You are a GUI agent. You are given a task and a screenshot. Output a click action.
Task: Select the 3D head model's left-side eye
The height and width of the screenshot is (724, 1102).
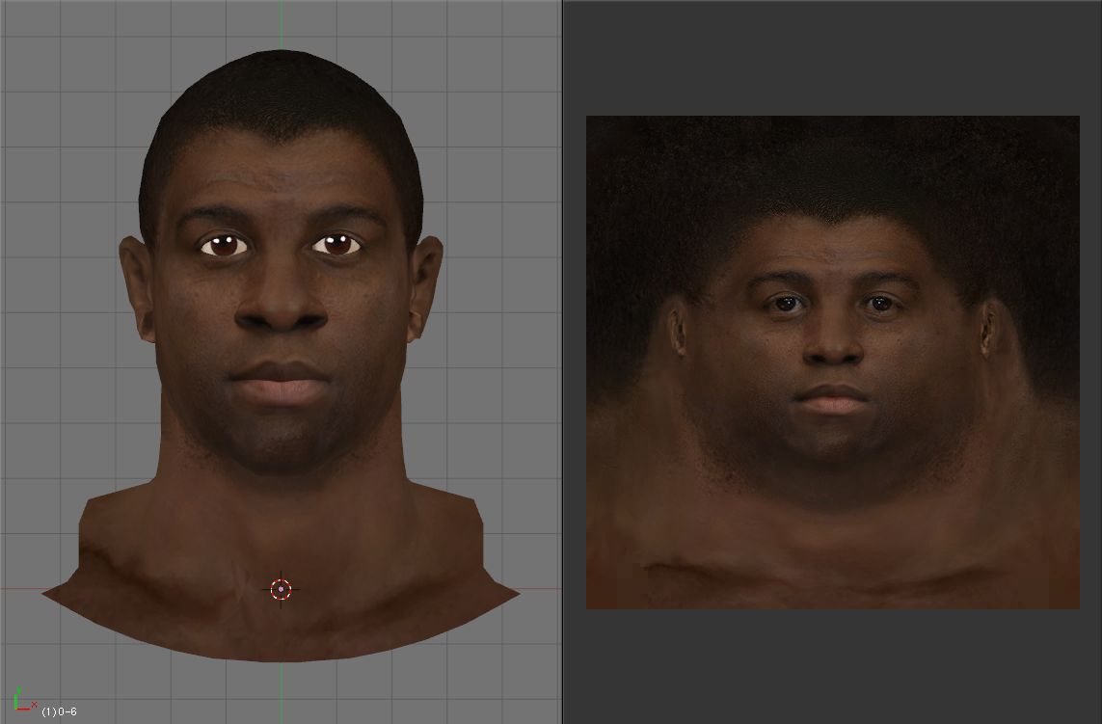click(x=225, y=246)
